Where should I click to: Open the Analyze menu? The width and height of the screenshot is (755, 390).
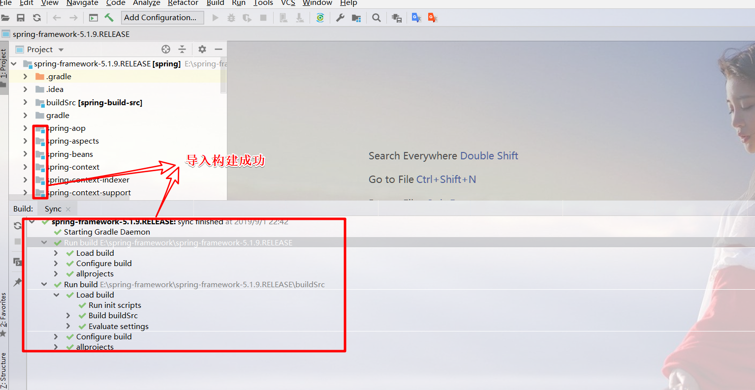tap(147, 3)
